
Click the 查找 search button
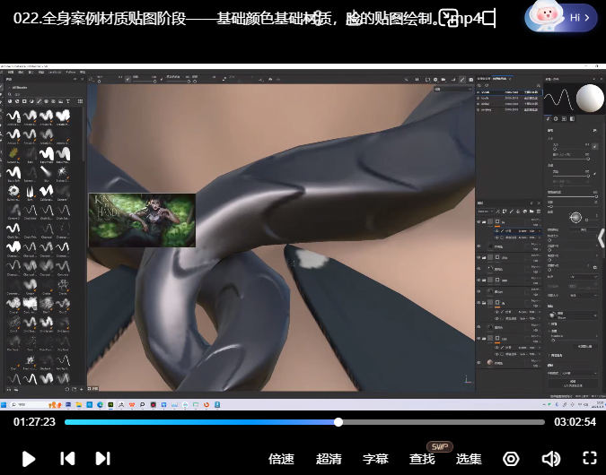[422, 459]
